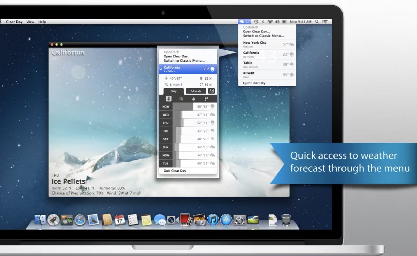Image resolution: width=417 pixels, height=256 pixels.
Task: Launch Safari compass icon in the Dock
Action: coord(80,220)
